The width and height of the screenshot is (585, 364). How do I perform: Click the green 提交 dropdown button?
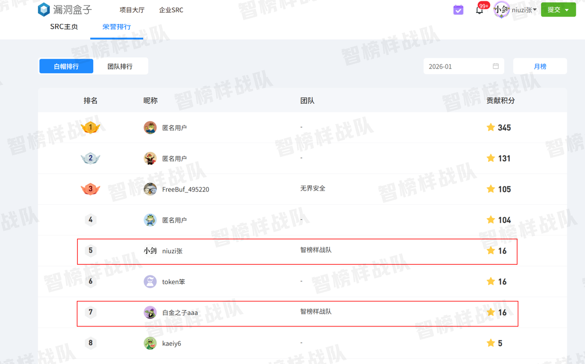[558, 10]
